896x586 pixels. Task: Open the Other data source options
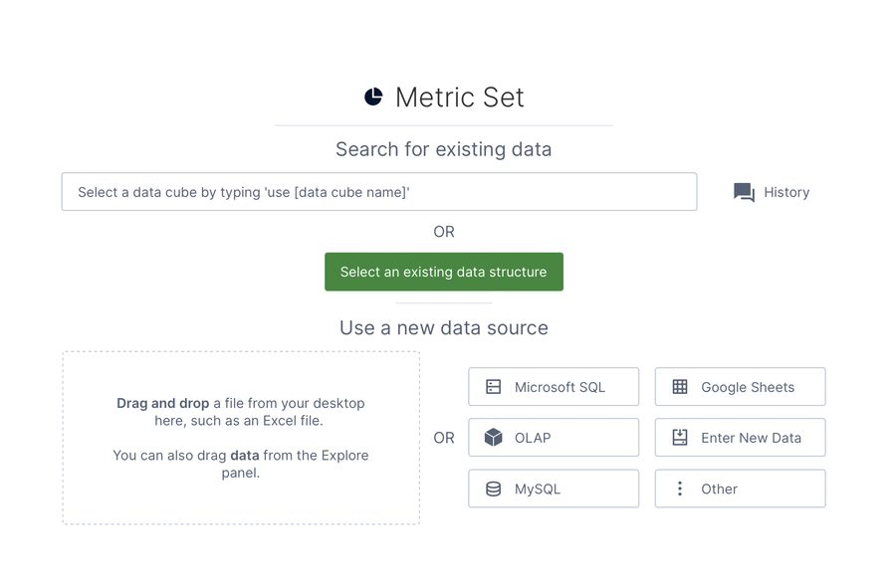tap(740, 488)
